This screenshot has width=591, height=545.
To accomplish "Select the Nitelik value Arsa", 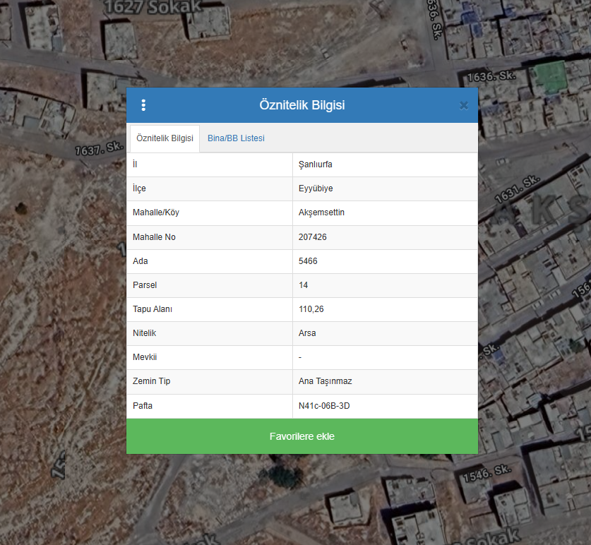I will (x=307, y=333).
